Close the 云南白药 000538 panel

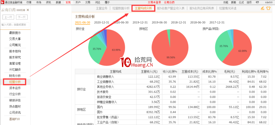[28, 10]
